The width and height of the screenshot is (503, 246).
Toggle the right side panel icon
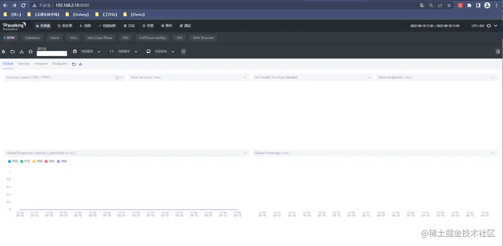[498, 51]
